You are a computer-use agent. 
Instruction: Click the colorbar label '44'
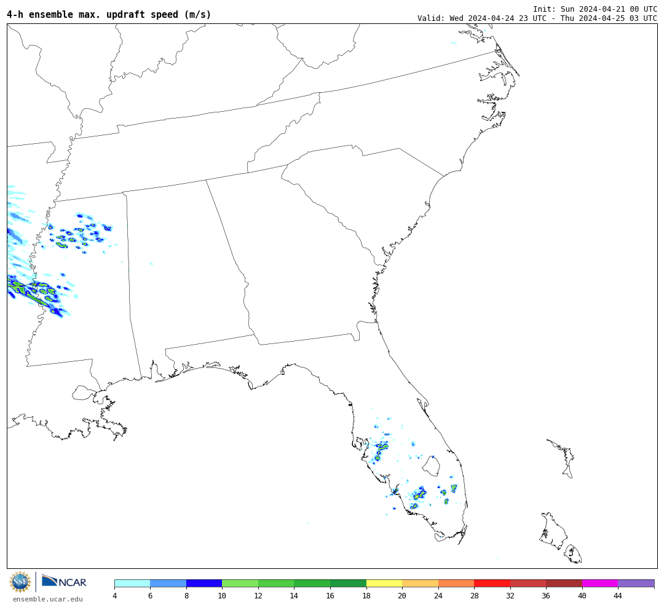pos(618,595)
